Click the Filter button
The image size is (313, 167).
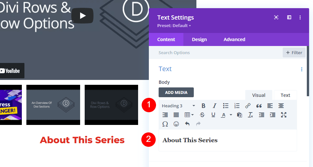[x=294, y=53]
